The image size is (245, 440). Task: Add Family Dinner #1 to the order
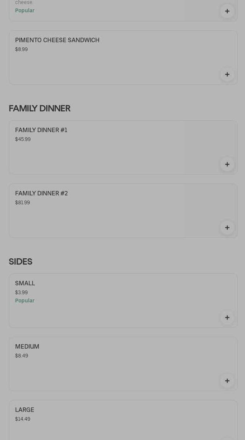[x=227, y=164]
